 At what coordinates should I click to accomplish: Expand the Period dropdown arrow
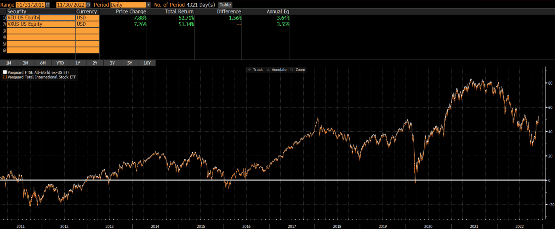148,5
